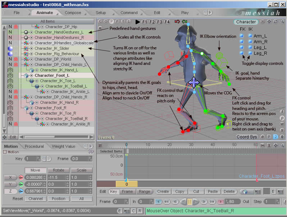Toggle FK display for Arm_R
The height and width of the screenshot is (217, 287).
point(242,42)
